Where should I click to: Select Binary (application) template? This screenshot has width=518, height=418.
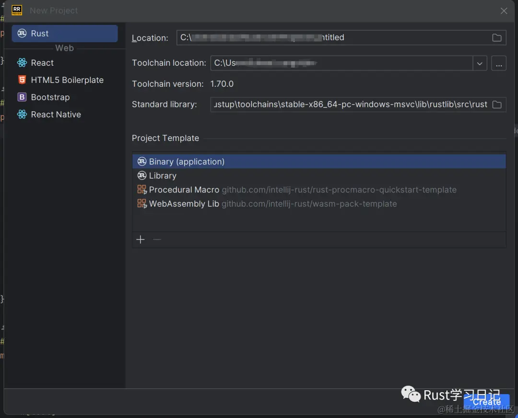319,162
